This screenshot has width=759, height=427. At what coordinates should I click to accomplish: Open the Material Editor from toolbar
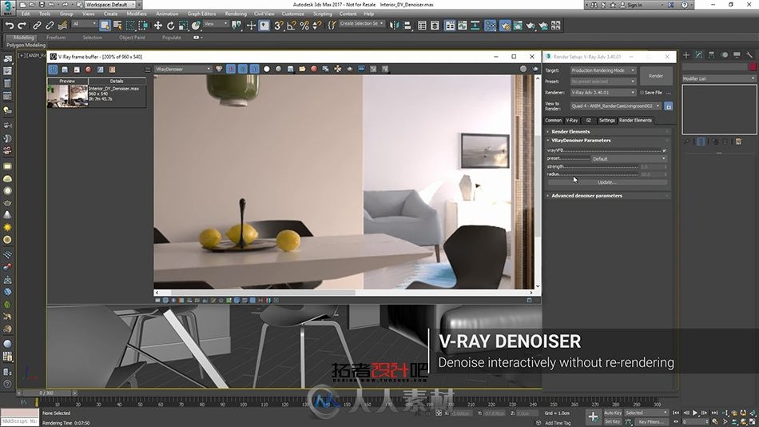491,26
